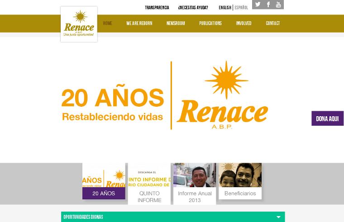Screen dimensions: 344x222
Task: Expand the Oportunidades Dignas arrow
Action: [278, 217]
